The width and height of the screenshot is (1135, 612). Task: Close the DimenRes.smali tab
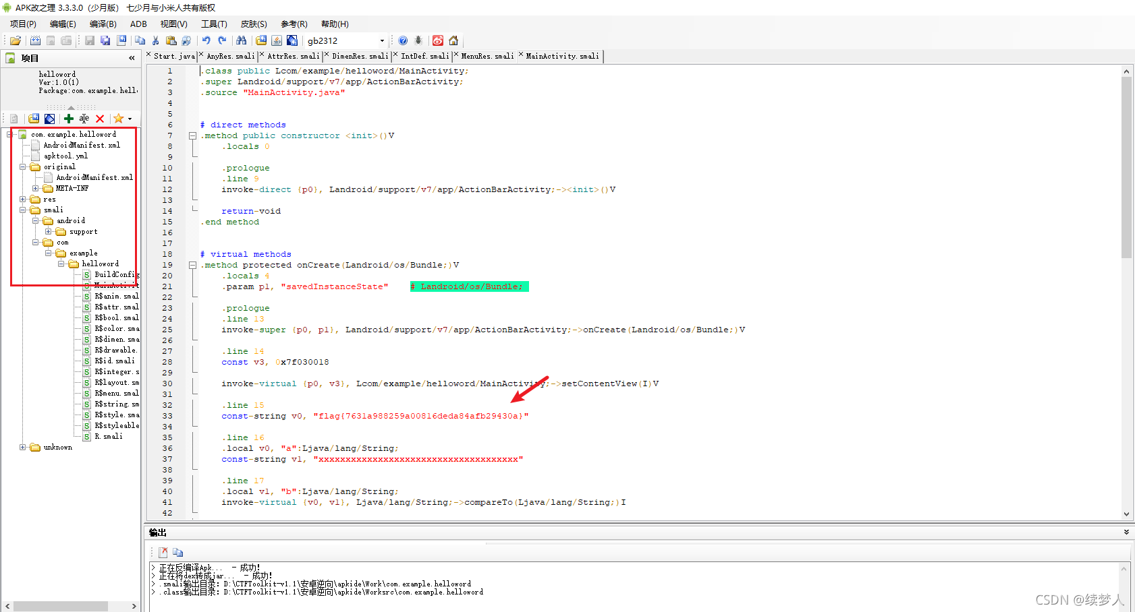[x=327, y=55]
